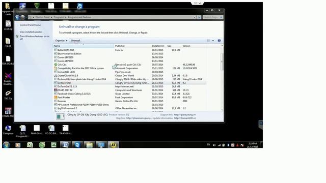The width and height of the screenshot is (326, 183).
Task: Click the Cốc Cốc program icon in list
Action: click(x=56, y=65)
